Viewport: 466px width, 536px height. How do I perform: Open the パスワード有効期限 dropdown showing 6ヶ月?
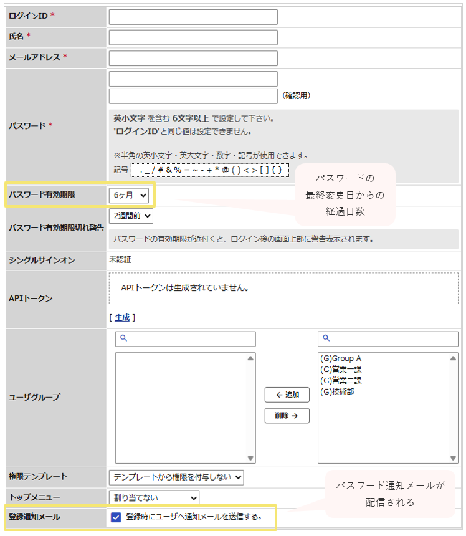click(129, 196)
